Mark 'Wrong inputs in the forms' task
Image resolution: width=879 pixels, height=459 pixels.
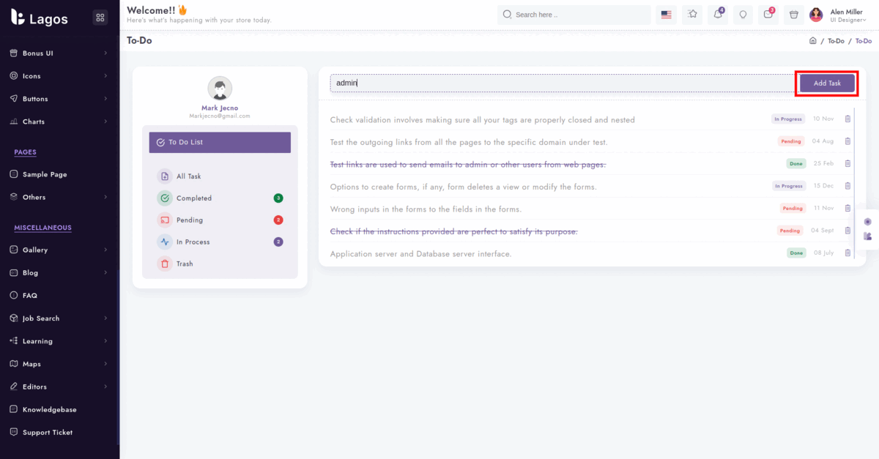426,209
